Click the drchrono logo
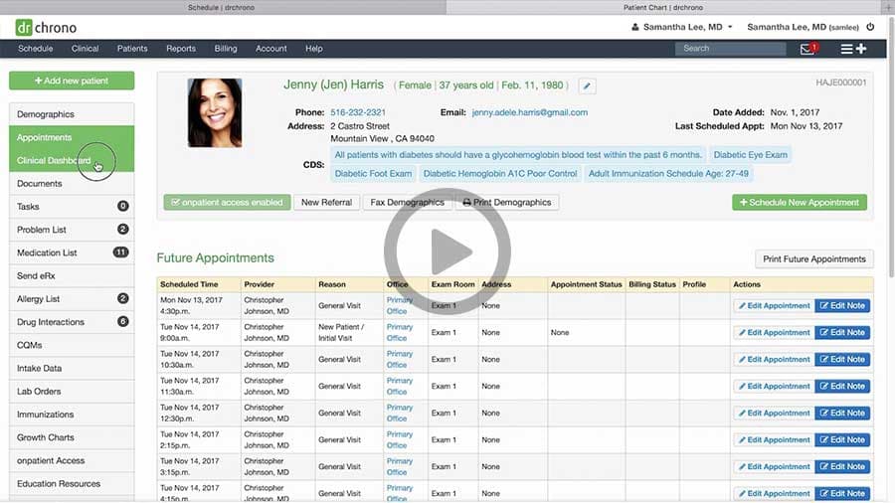The width and height of the screenshot is (895, 503). pyautogui.click(x=46, y=28)
